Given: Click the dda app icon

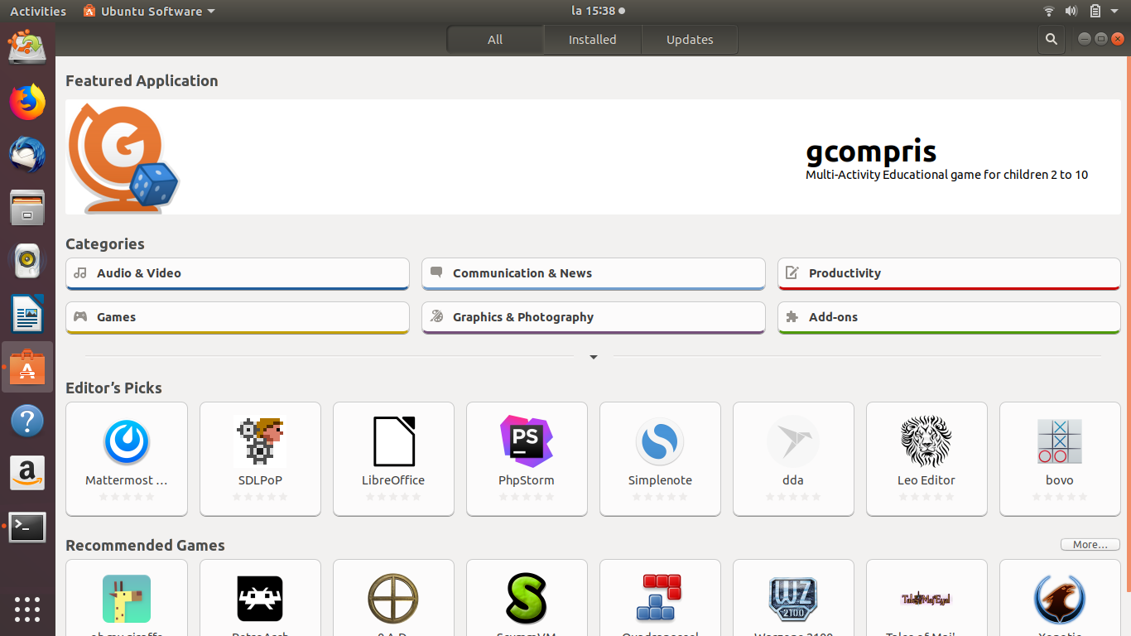Looking at the screenshot, I should (x=792, y=442).
